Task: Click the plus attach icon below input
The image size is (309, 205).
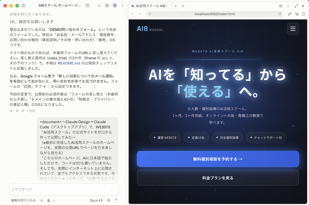Action: tap(41, 200)
